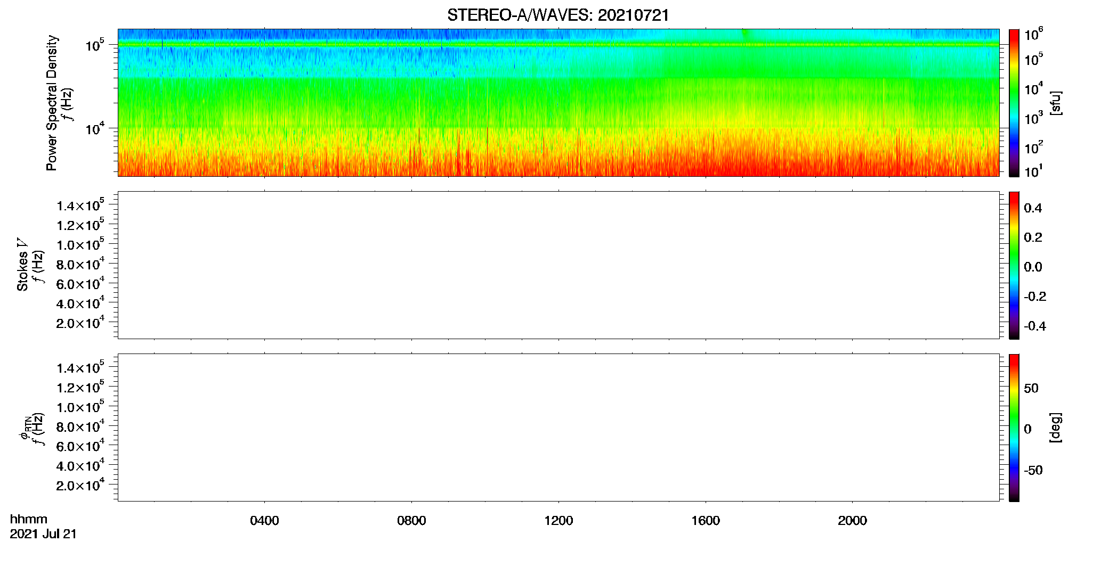
Task: Click the Stokes V axis label
Action: (22, 265)
